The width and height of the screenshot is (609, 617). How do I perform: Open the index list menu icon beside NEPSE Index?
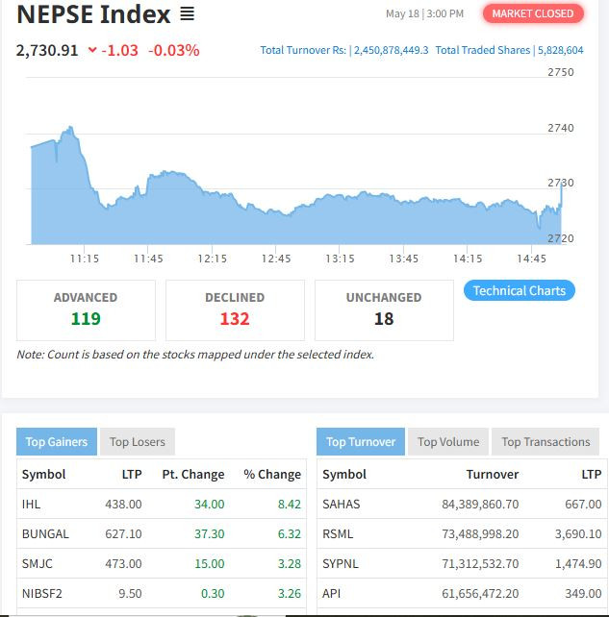pos(187,14)
